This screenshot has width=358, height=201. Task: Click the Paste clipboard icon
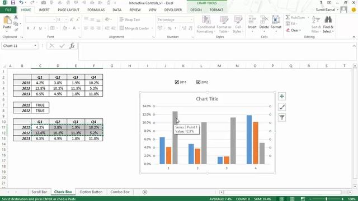[x=7, y=20]
